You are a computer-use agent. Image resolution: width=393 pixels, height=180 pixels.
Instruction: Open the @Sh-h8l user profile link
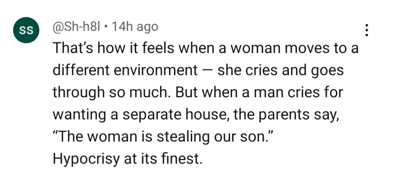pyautogui.click(x=76, y=26)
